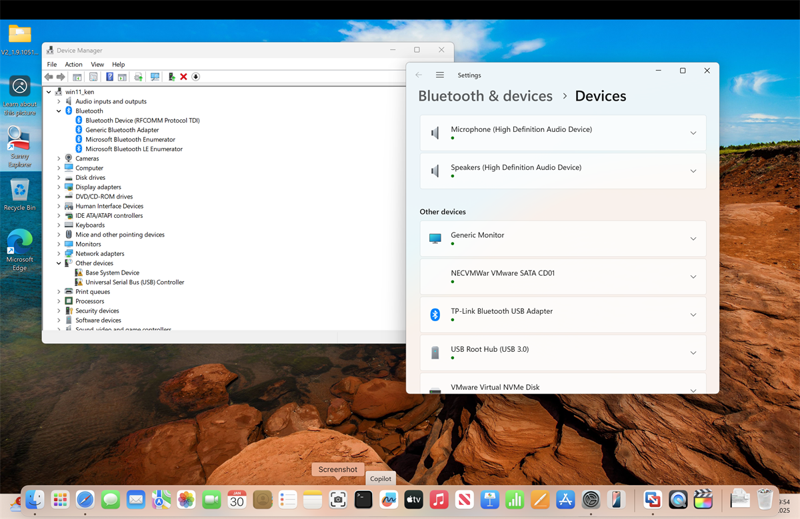800x519 pixels.
Task: Expand the Network adapters tree node
Action: pyautogui.click(x=59, y=254)
